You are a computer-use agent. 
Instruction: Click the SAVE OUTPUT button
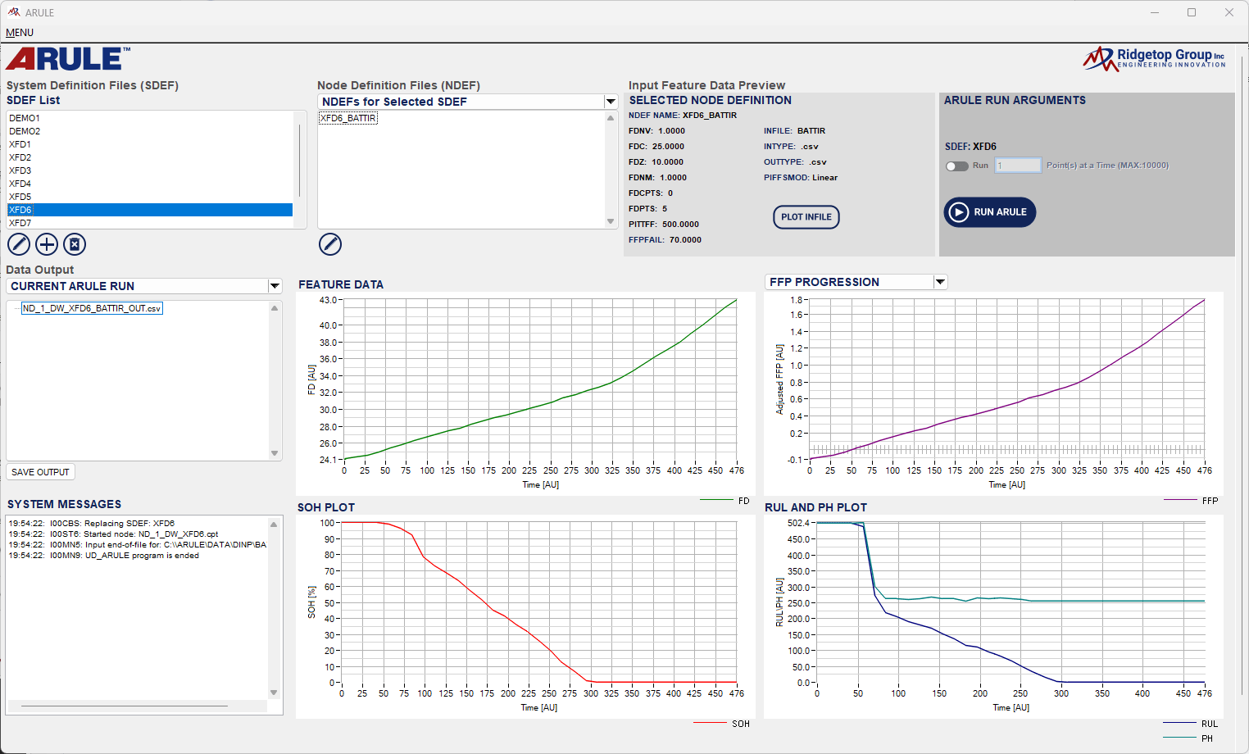click(x=40, y=472)
